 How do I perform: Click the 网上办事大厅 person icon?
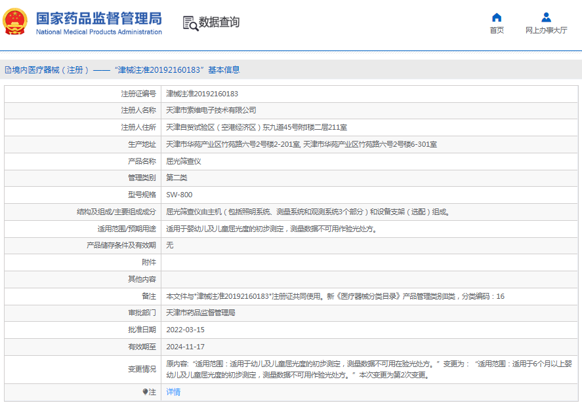click(x=546, y=18)
